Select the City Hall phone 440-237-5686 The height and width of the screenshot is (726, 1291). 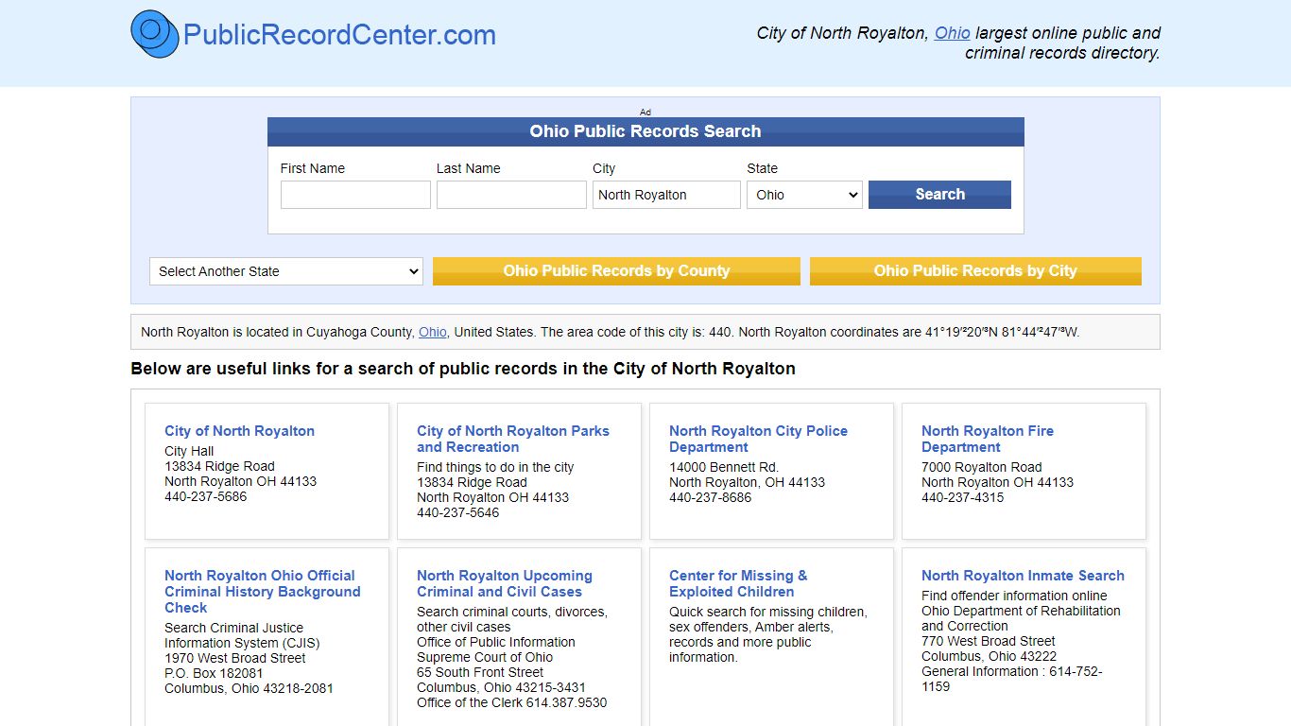click(x=205, y=496)
